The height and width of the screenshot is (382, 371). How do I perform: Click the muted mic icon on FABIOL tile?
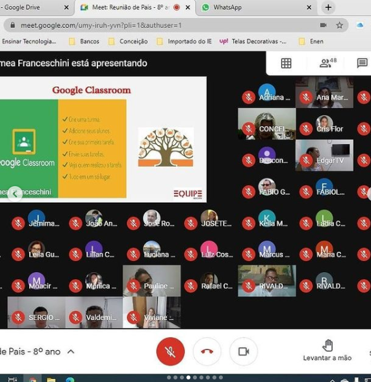(306, 192)
